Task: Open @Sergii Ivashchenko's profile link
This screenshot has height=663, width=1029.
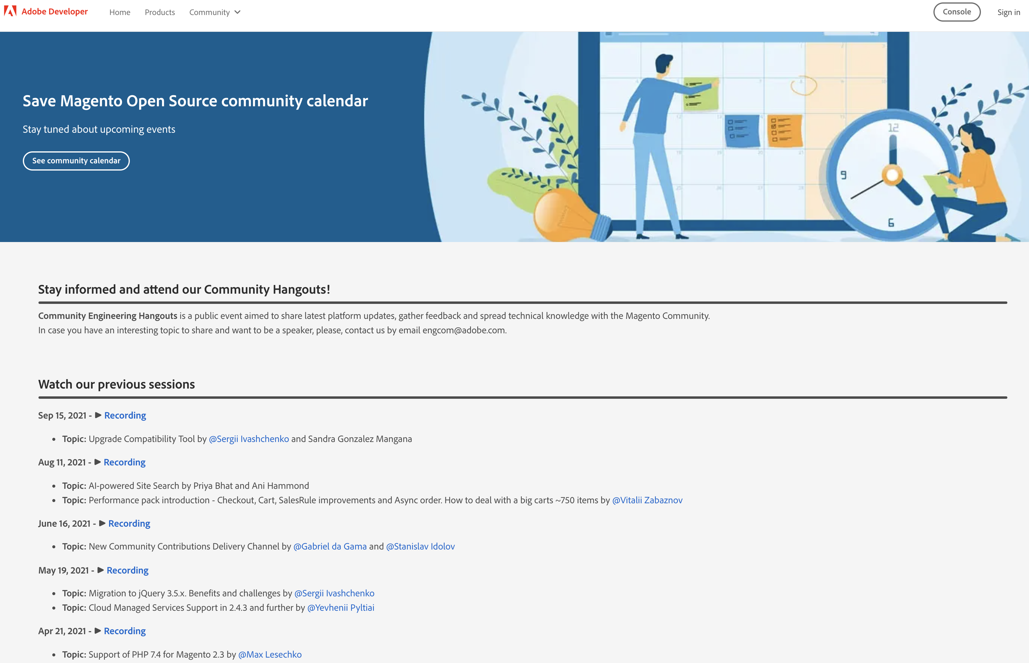Action: pyautogui.click(x=249, y=439)
